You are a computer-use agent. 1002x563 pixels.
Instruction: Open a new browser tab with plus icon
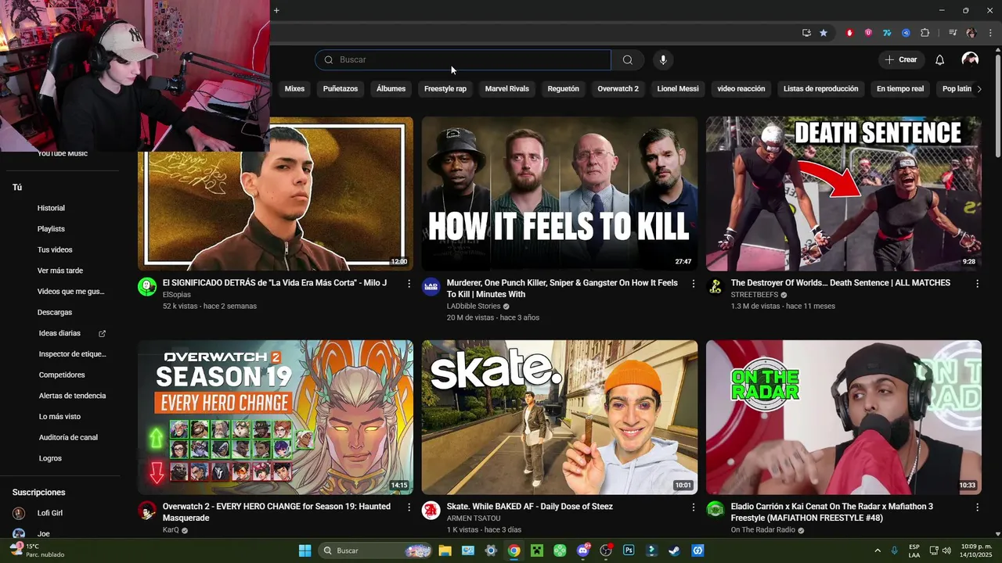(x=276, y=10)
